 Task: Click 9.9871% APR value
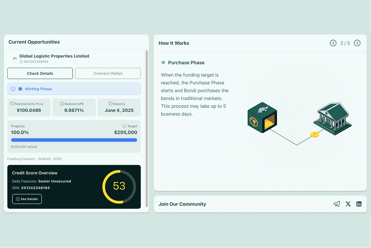(x=74, y=110)
